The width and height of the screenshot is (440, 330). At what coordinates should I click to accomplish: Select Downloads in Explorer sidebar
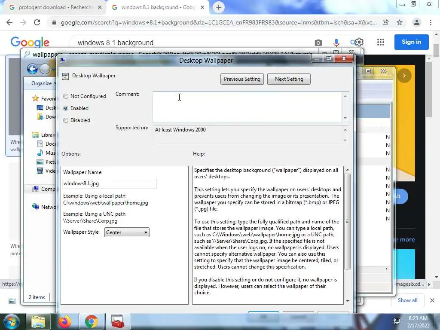(x=47, y=117)
